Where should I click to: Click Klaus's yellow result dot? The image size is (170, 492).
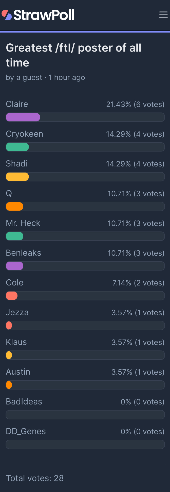coord(9,355)
